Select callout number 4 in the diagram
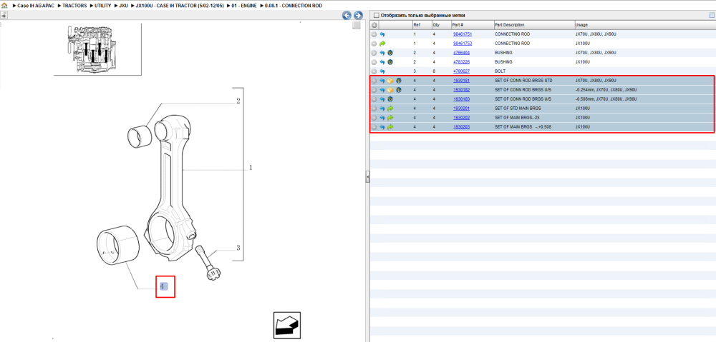Viewport: 716px width, 342px height. [x=165, y=286]
